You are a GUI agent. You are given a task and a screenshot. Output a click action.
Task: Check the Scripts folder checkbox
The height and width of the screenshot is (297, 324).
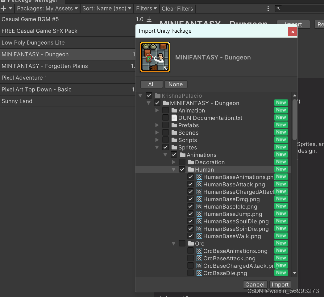[165, 140]
